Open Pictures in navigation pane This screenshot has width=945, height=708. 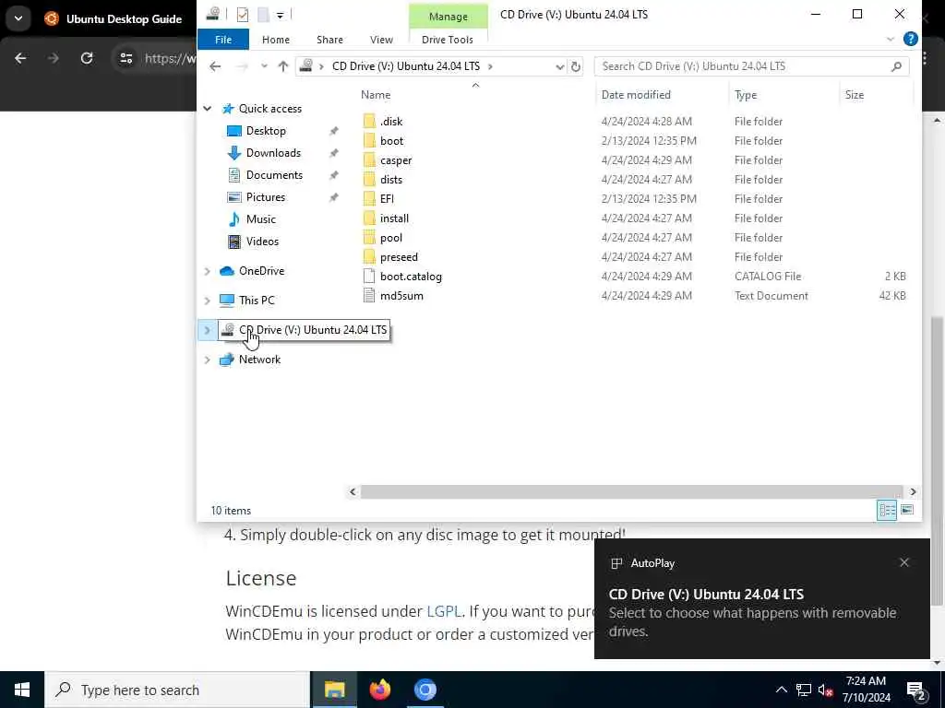pos(265,197)
